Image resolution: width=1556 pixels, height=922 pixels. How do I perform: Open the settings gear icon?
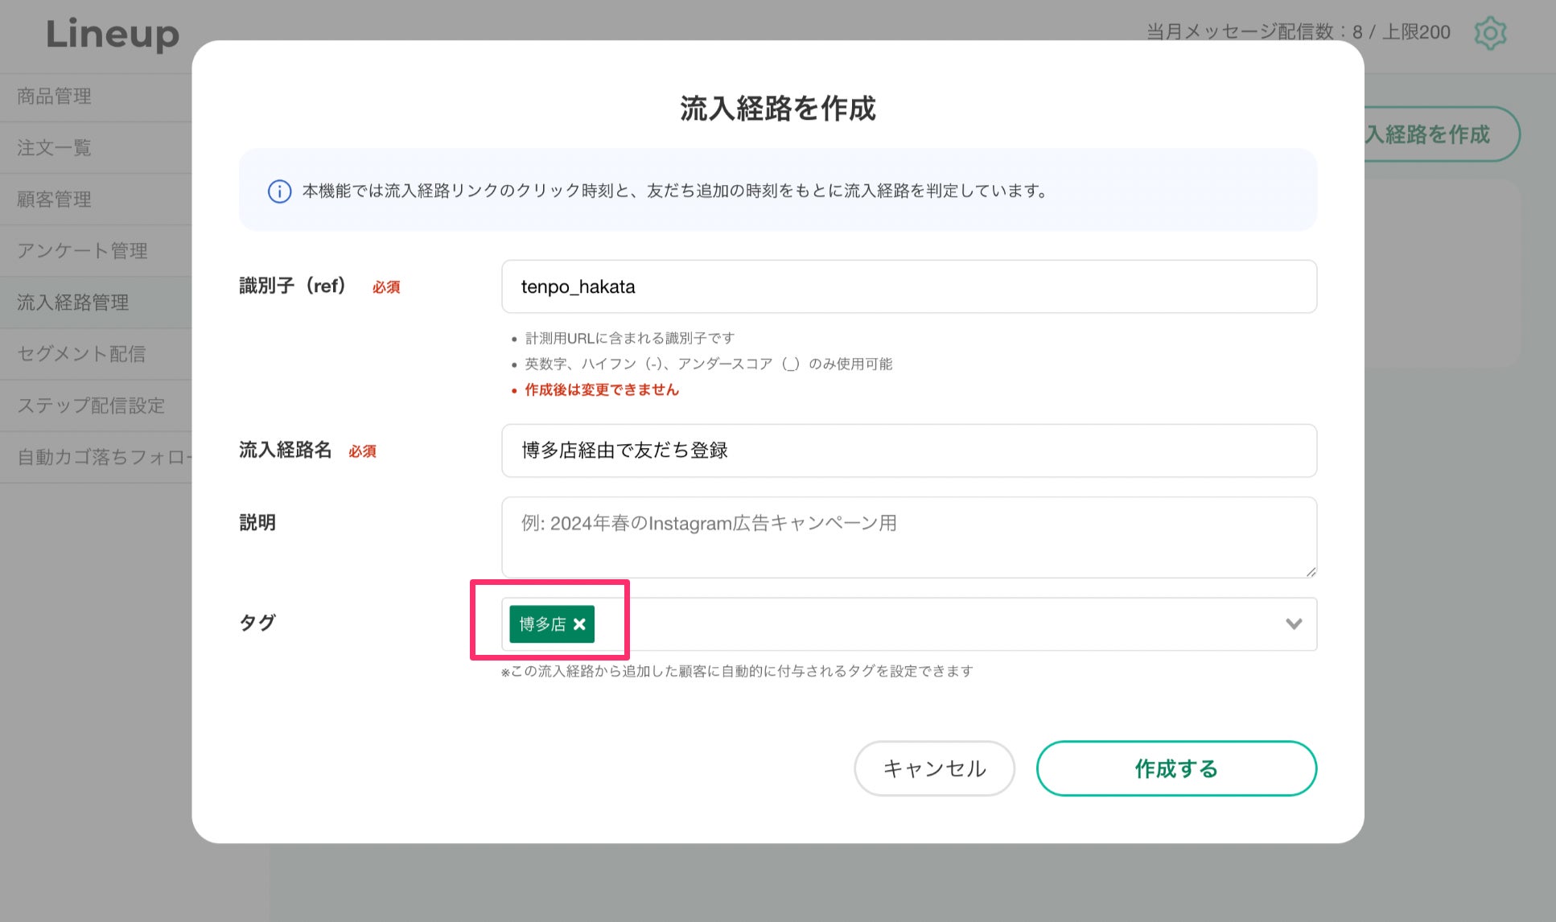pyautogui.click(x=1489, y=33)
